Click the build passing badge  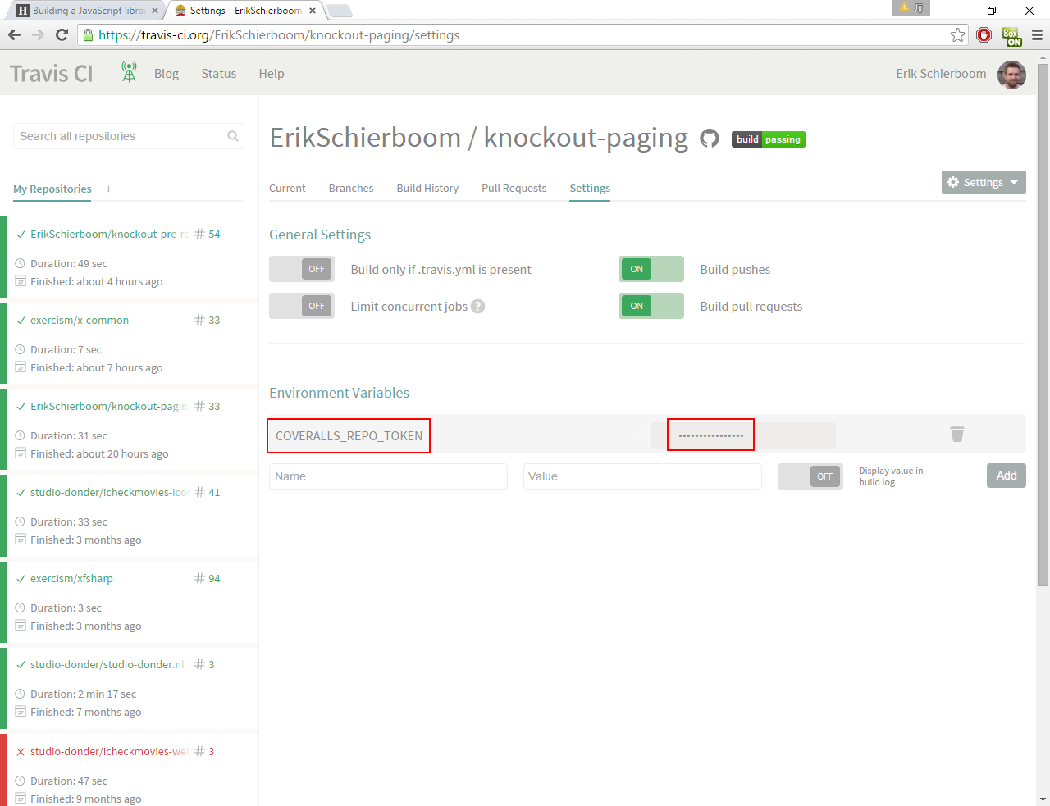point(769,139)
